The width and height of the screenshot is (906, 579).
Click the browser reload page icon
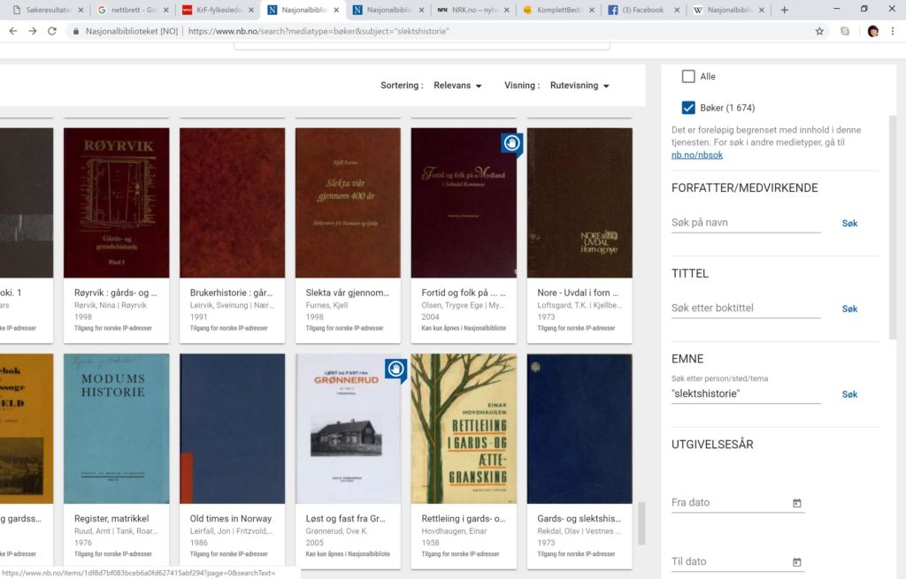tap(52, 31)
